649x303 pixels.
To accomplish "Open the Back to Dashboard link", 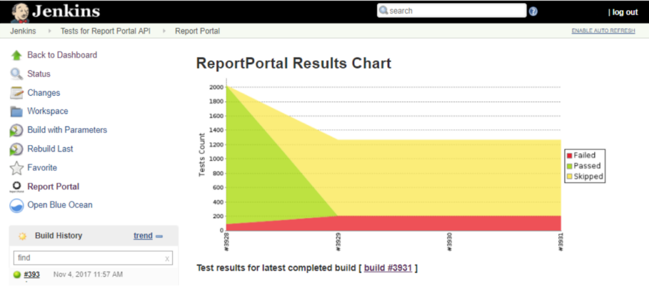I will 62,55.
